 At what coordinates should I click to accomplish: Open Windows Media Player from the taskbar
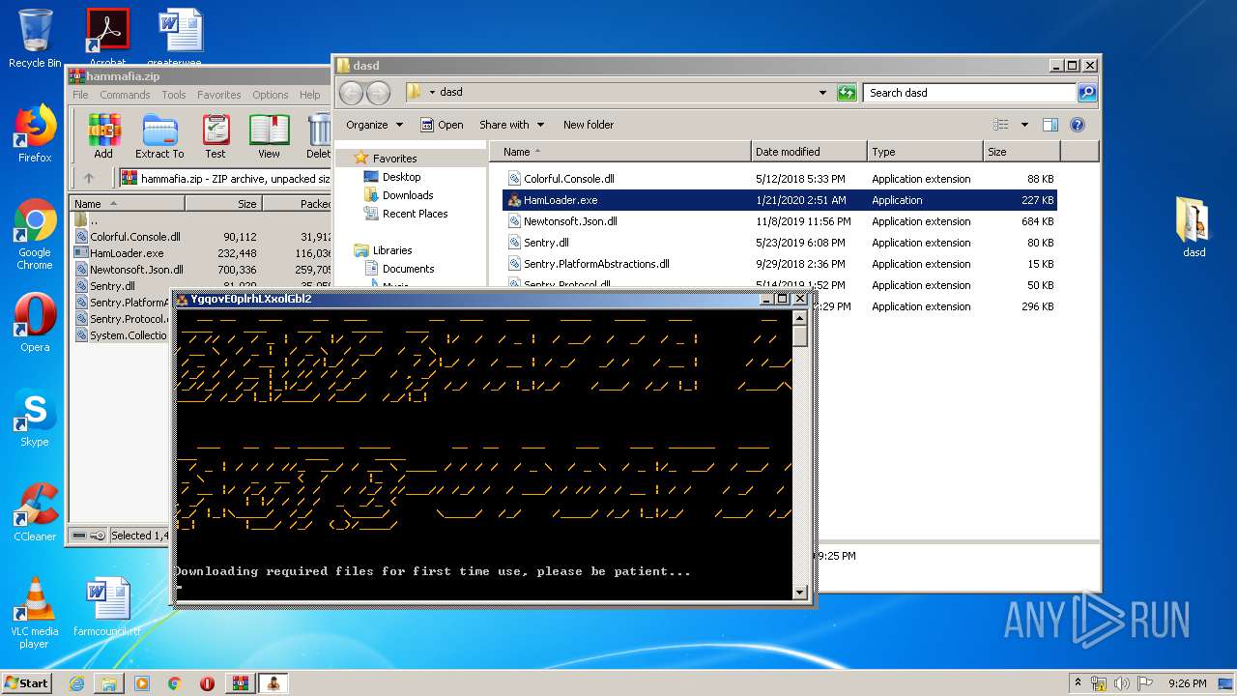[142, 683]
